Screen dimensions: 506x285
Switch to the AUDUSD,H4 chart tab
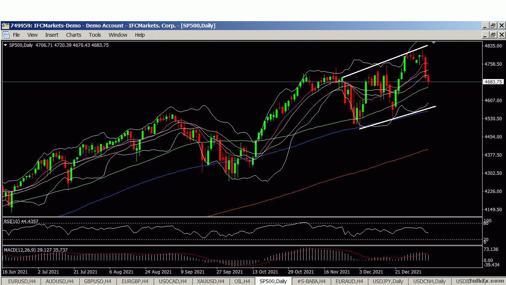click(60, 281)
